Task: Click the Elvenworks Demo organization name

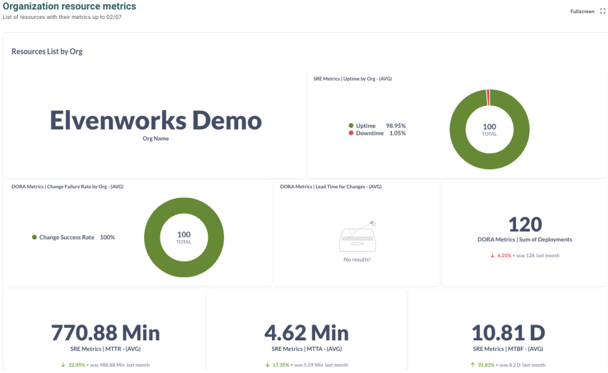Action: (x=156, y=120)
